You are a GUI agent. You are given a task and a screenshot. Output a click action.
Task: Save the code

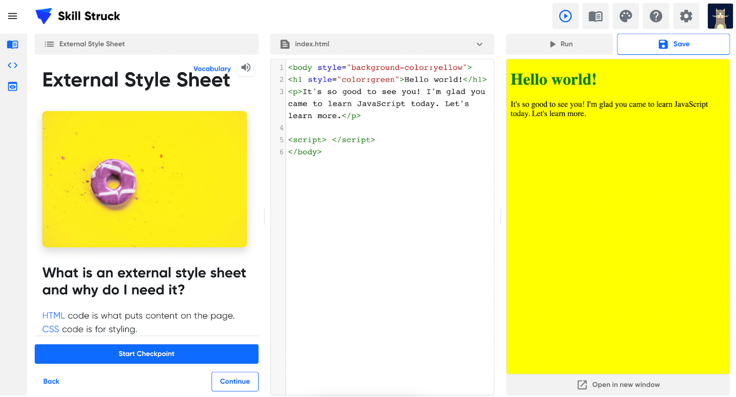point(673,44)
